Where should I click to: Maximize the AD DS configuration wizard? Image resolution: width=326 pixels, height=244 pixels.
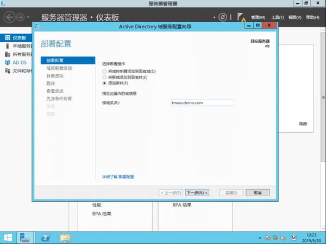[x=258, y=25]
